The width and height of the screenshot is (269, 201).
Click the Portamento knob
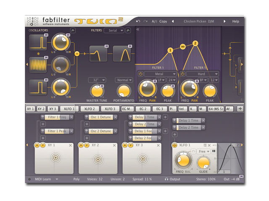[x=124, y=91]
